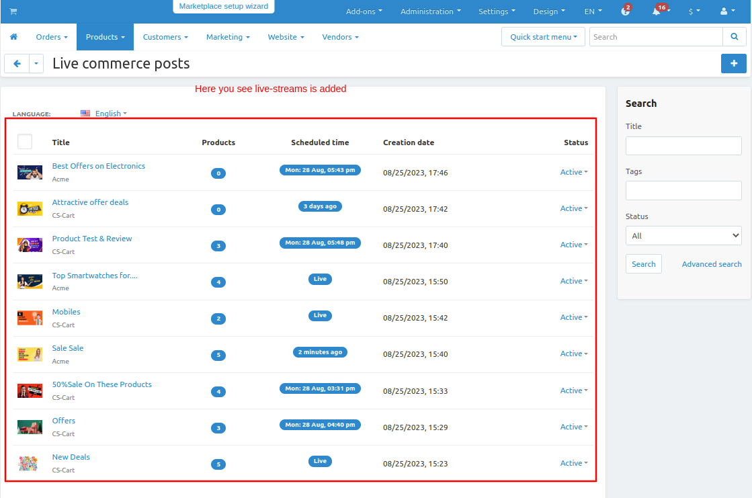Open the notifications bell icon
The width and height of the screenshot is (752, 498).
(x=657, y=11)
